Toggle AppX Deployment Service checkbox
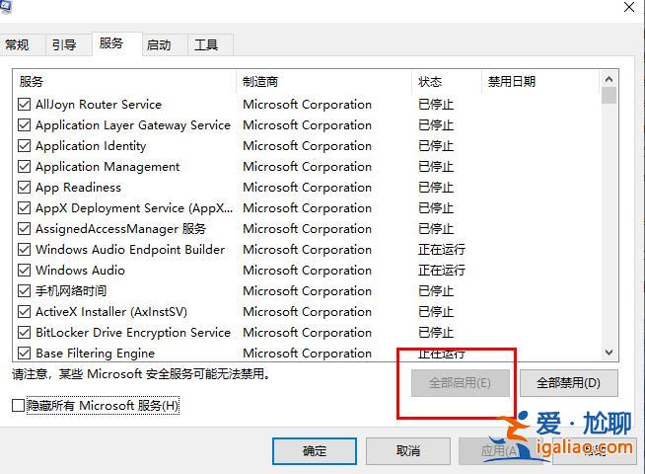Screen dimensions: 645x474 [x=25, y=208]
